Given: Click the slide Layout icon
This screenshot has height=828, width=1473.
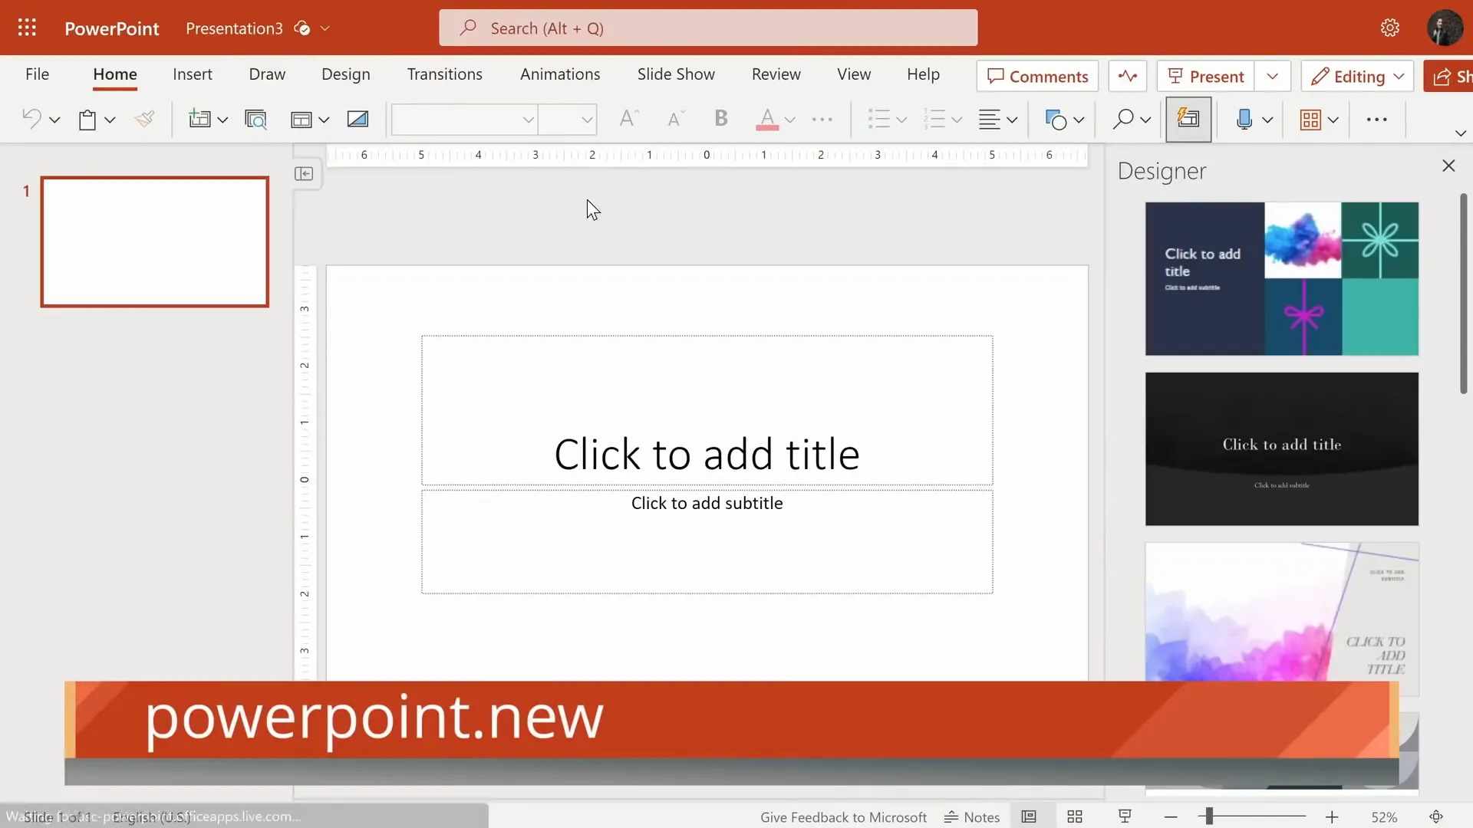Looking at the screenshot, I should coord(302,119).
